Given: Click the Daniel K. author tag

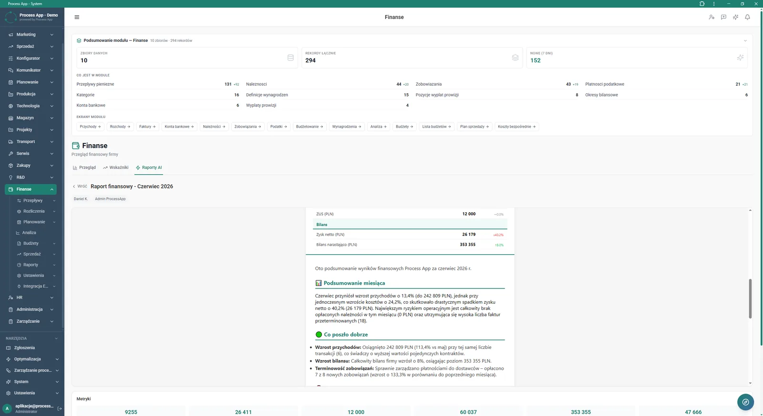Looking at the screenshot, I should point(81,199).
